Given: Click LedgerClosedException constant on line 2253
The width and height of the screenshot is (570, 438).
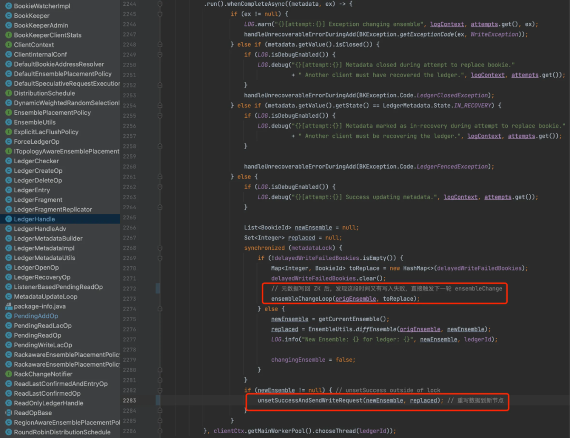Looking at the screenshot, I should (452, 95).
